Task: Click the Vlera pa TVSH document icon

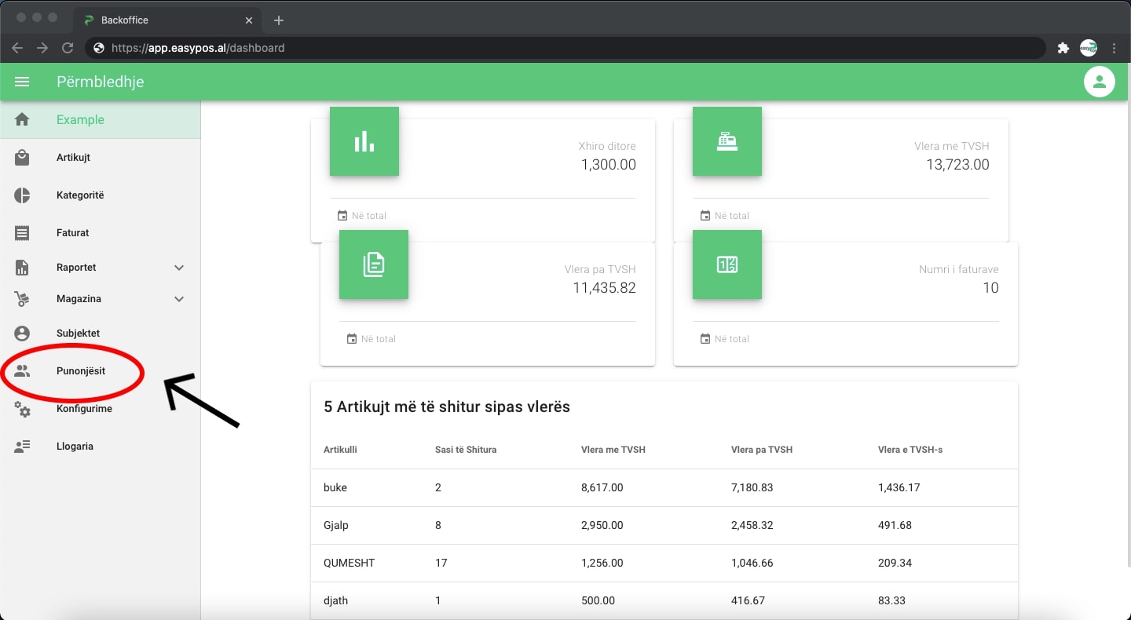Action: coord(374,264)
